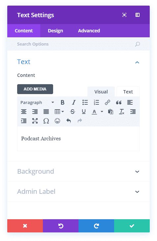
Task: Open the emoticon picker
Action: pos(57,121)
